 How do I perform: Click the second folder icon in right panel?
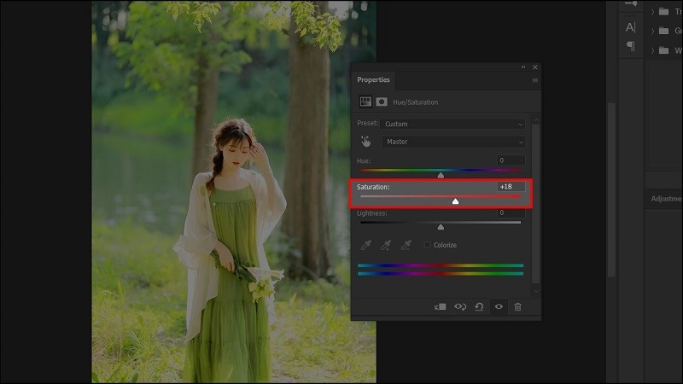664,31
